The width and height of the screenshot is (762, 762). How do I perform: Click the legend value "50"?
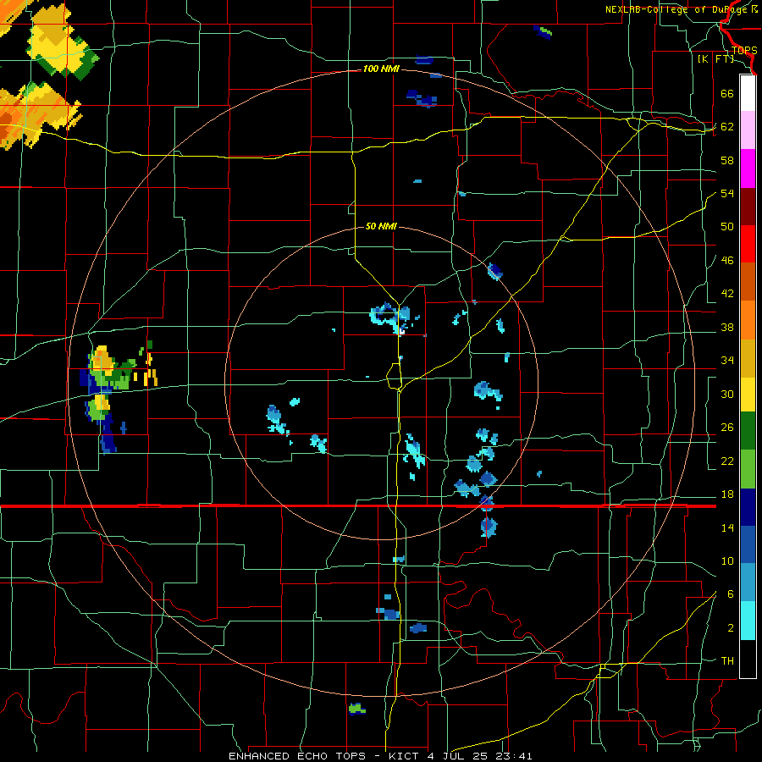[727, 226]
